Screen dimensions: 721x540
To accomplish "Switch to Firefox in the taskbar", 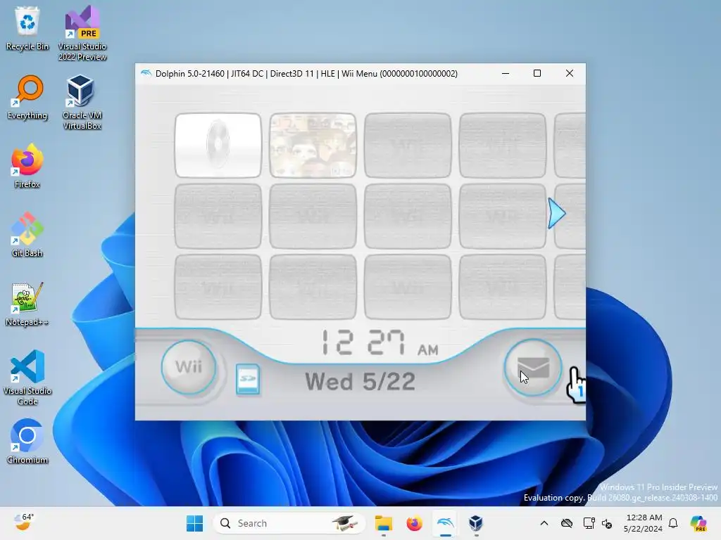I will (414, 523).
